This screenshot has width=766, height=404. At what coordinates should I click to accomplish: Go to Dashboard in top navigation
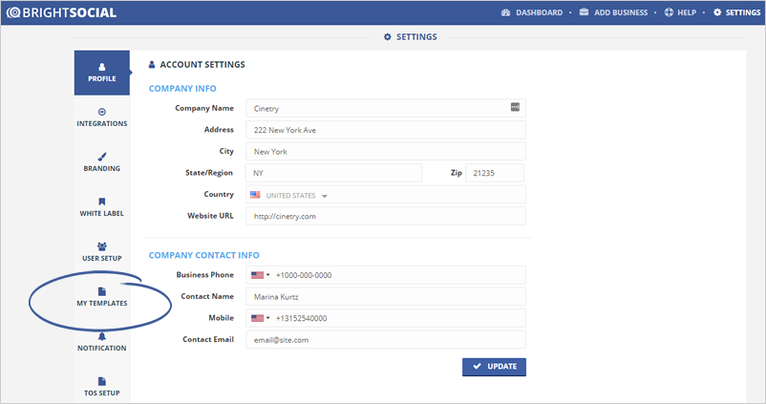click(x=533, y=12)
